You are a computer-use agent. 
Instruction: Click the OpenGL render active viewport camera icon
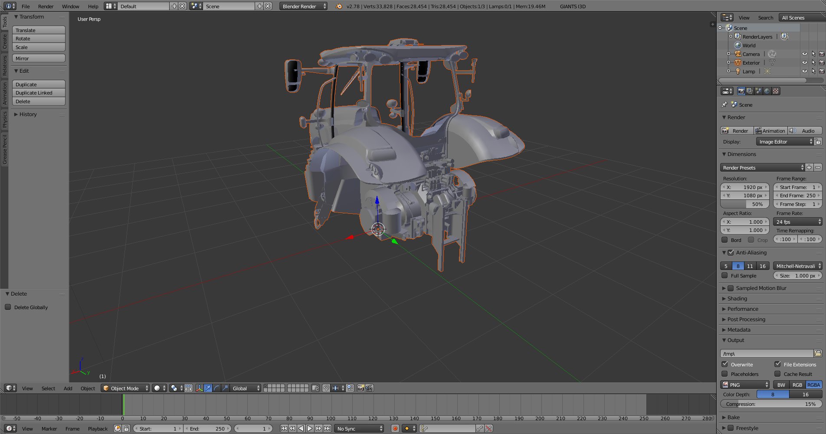[x=361, y=388]
